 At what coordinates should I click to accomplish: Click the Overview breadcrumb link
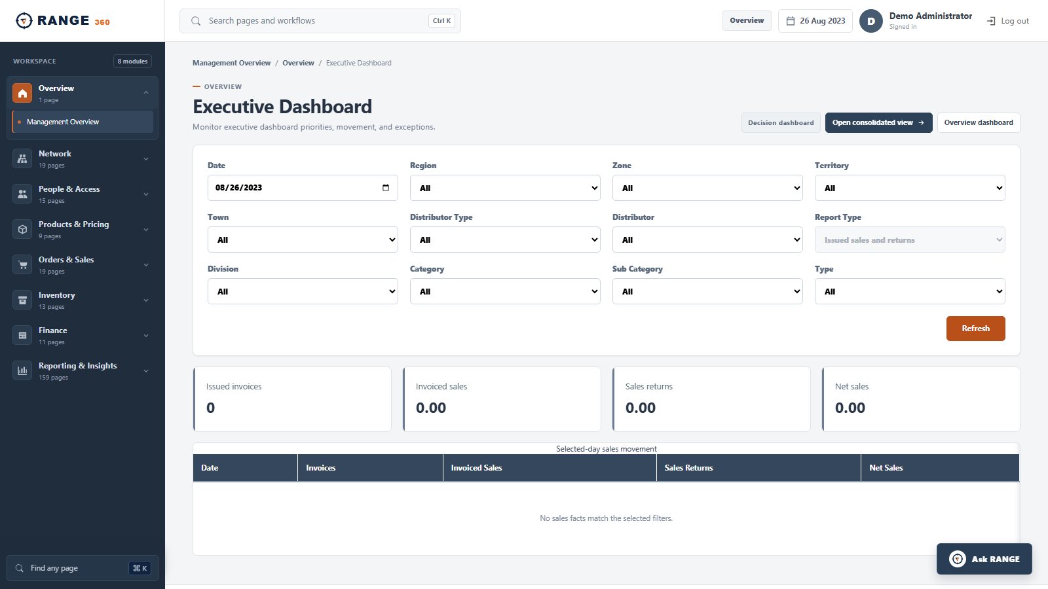[298, 63]
